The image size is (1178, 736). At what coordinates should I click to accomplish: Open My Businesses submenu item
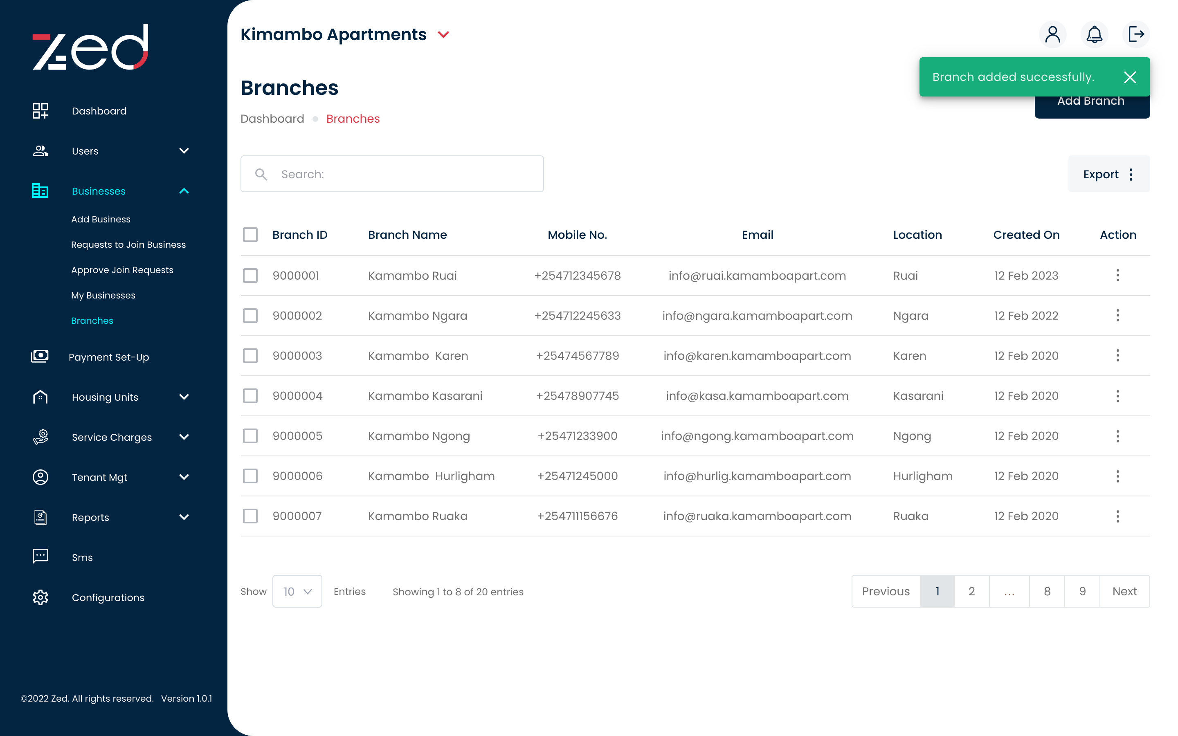click(x=103, y=296)
